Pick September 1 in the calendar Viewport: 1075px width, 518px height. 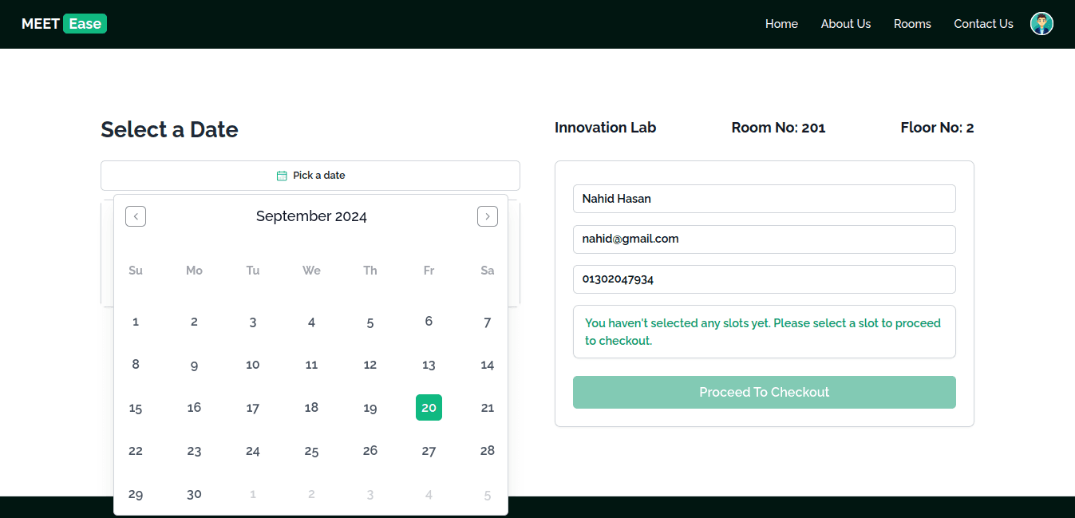(136, 322)
